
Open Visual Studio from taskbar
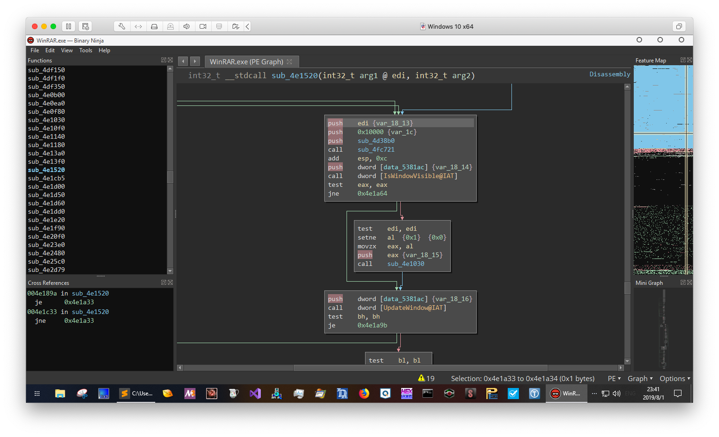pos(255,394)
